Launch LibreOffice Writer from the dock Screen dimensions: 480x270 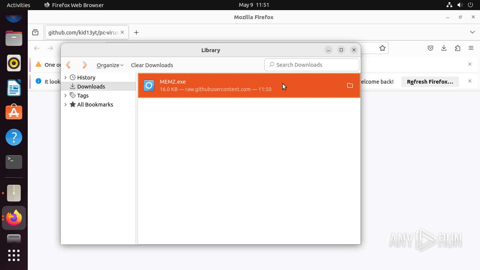tap(14, 88)
